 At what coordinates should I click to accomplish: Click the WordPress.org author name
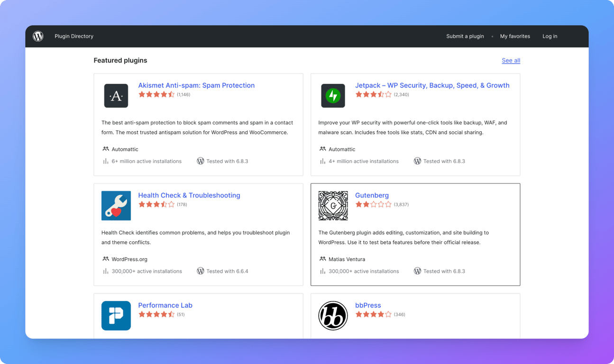(129, 259)
